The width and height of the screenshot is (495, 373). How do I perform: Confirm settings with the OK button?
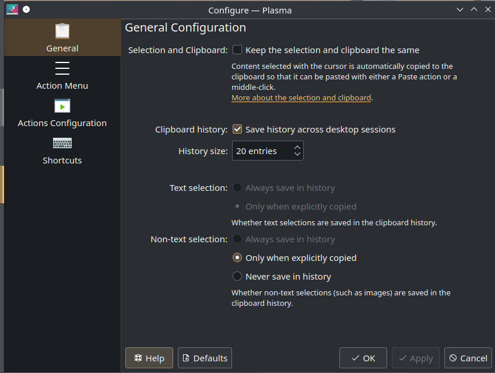363,358
